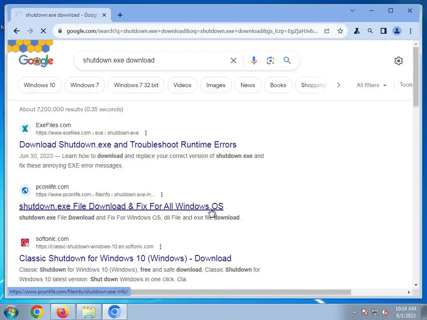
Task: Launch Chrome from the taskbar
Action: point(37,312)
